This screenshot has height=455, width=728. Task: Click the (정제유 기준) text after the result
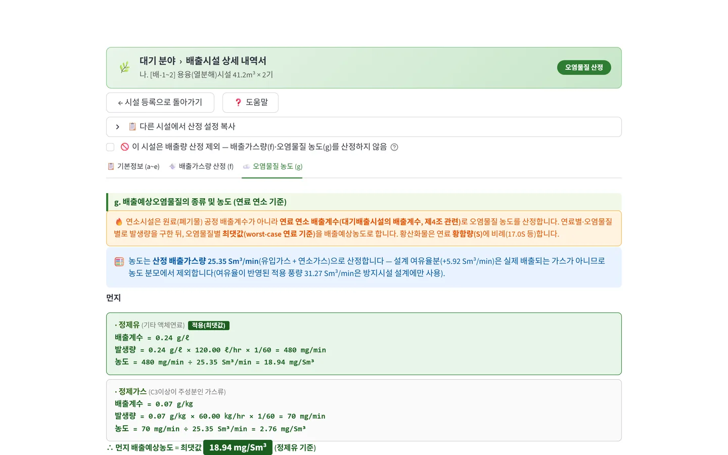point(295,448)
